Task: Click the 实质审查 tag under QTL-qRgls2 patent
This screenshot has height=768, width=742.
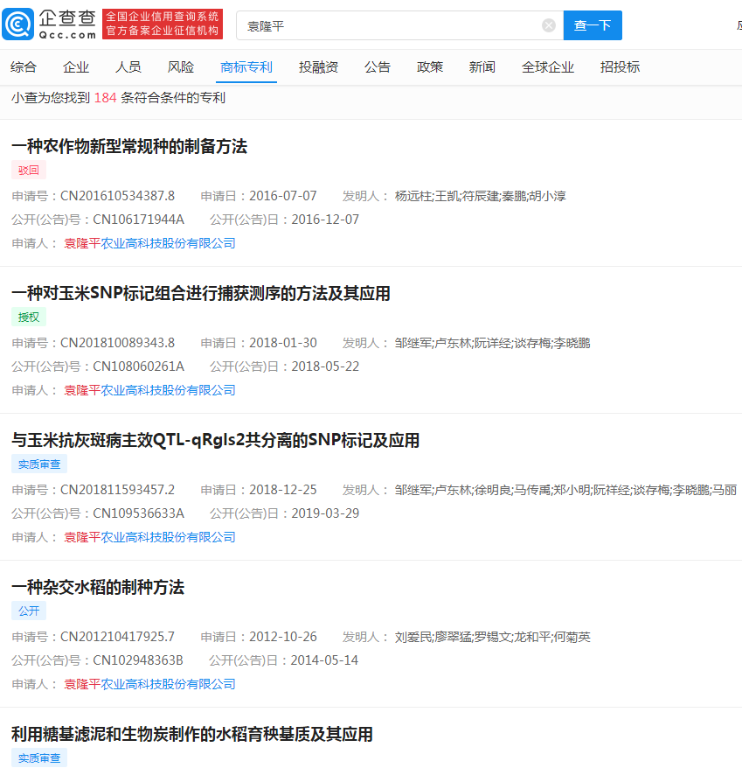Action: point(38,464)
